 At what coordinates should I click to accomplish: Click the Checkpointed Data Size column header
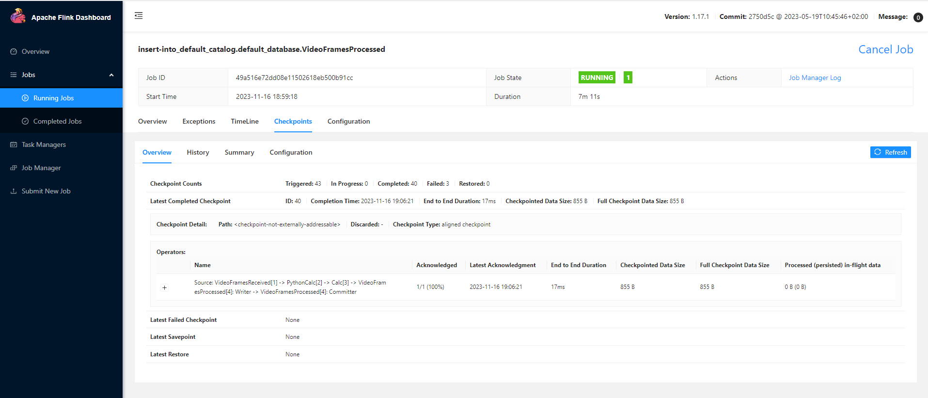tap(653, 265)
